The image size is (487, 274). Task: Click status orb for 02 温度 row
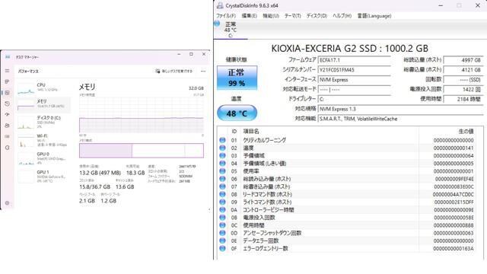tap(222, 148)
